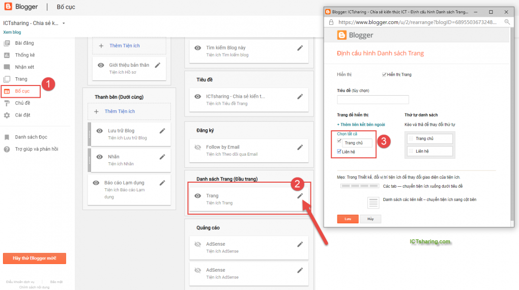Screen dimensions: 519x290
Task: Edit the Lưu trữ Blog widget
Action: pyautogui.click(x=162, y=131)
